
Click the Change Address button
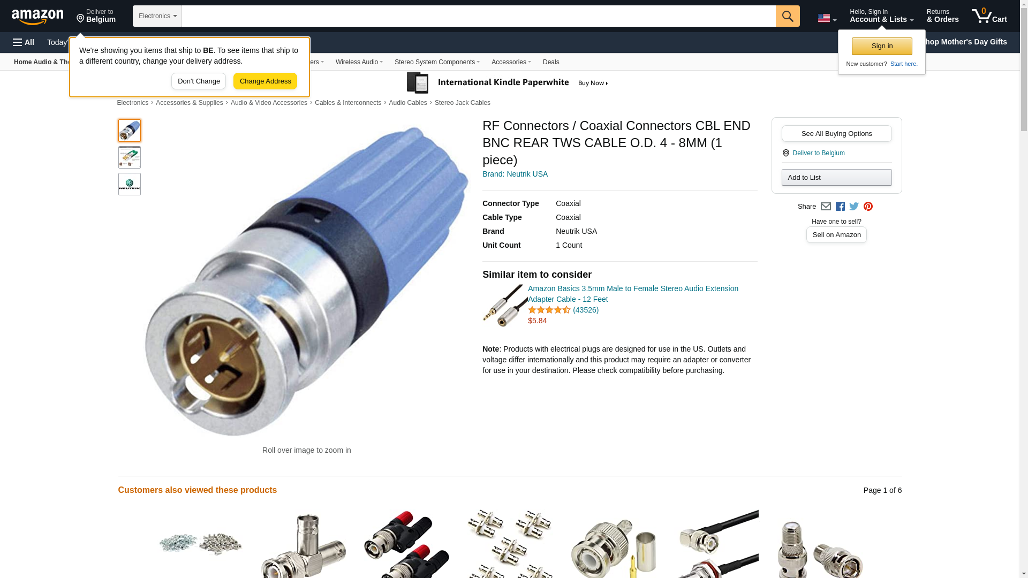pos(265,81)
